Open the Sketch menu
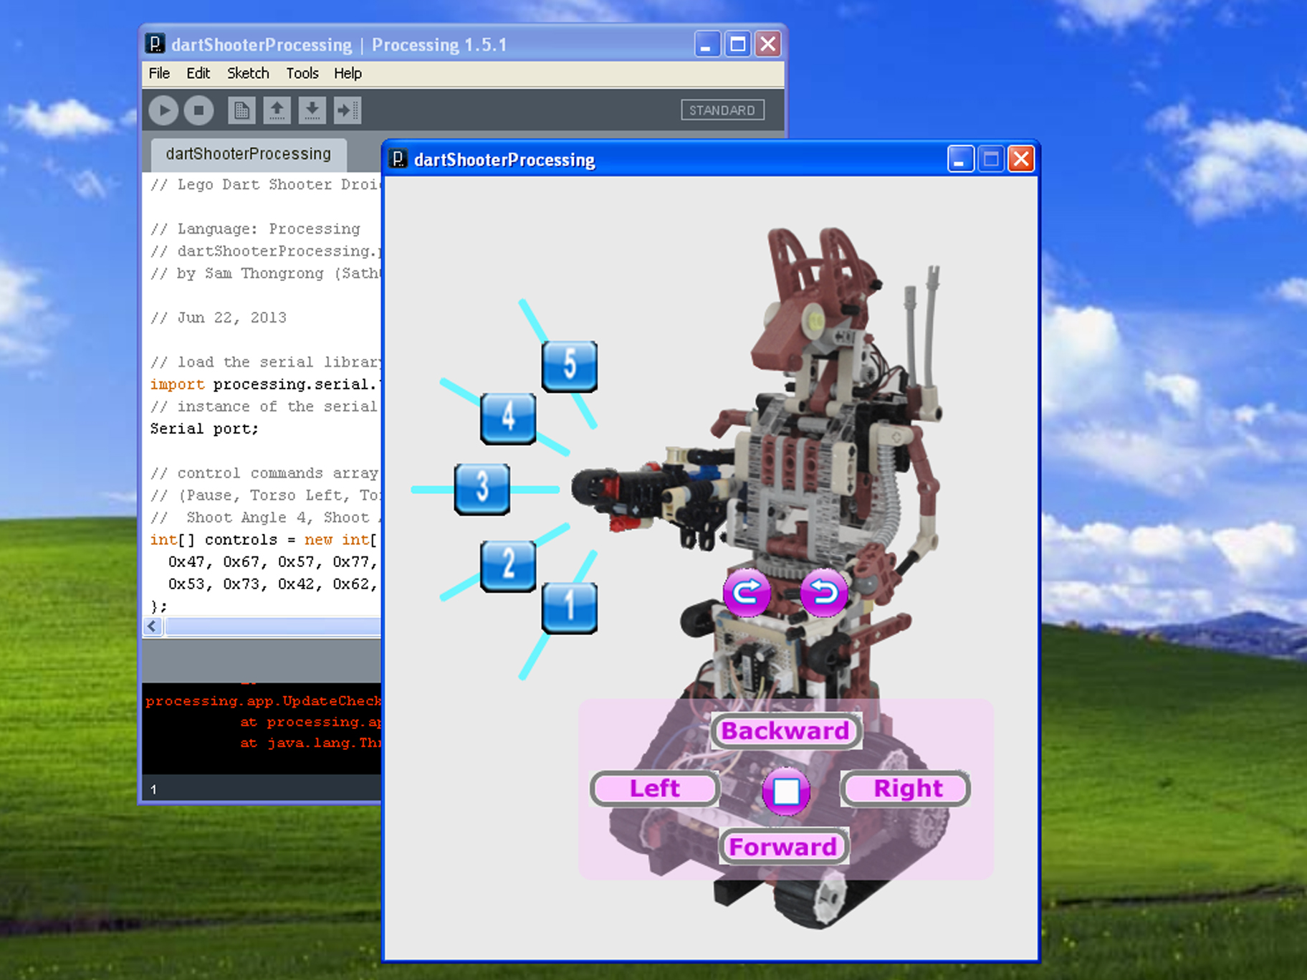Screen dimensions: 1307x980 (248, 73)
